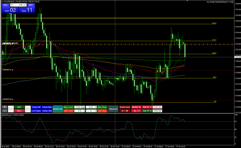This screenshot has width=241, height=148.
Task: Click the XAUUSD,M15 chart title text
Action: pos(9,2)
